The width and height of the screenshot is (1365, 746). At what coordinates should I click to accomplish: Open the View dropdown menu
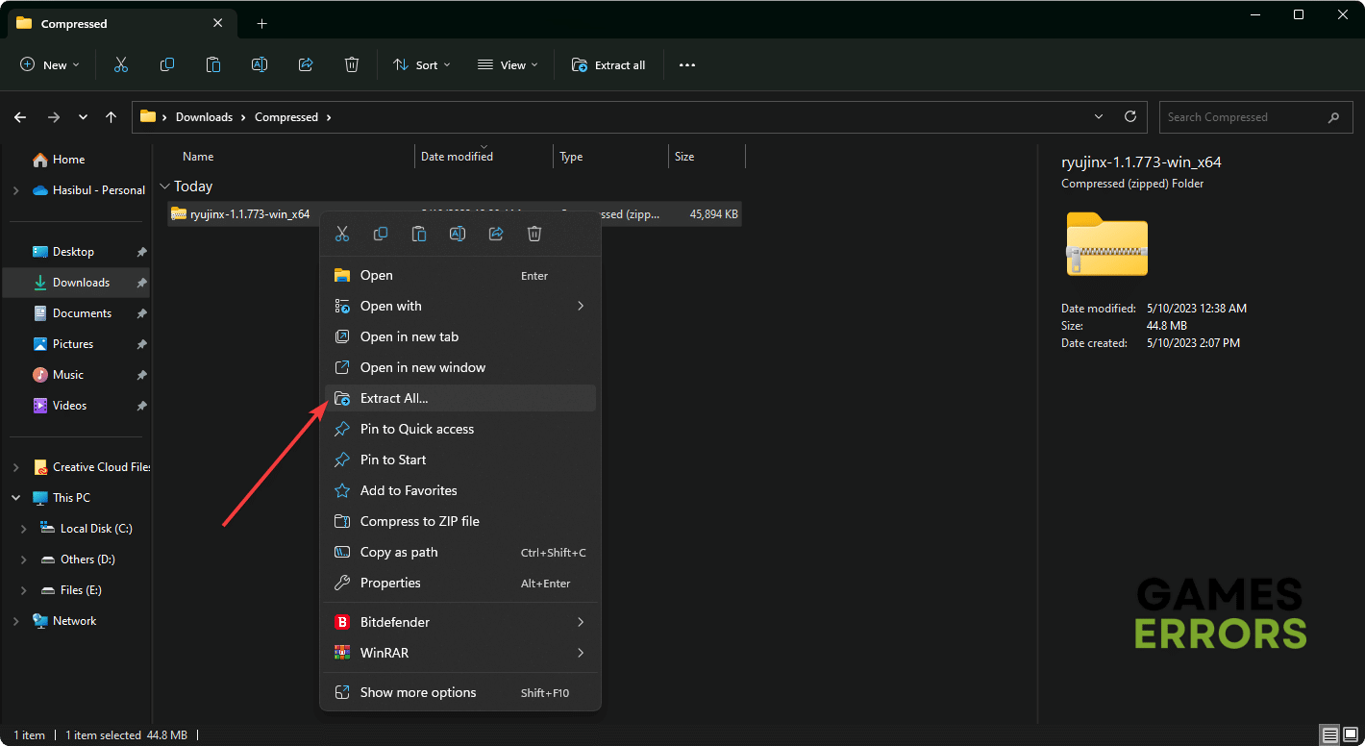point(508,64)
